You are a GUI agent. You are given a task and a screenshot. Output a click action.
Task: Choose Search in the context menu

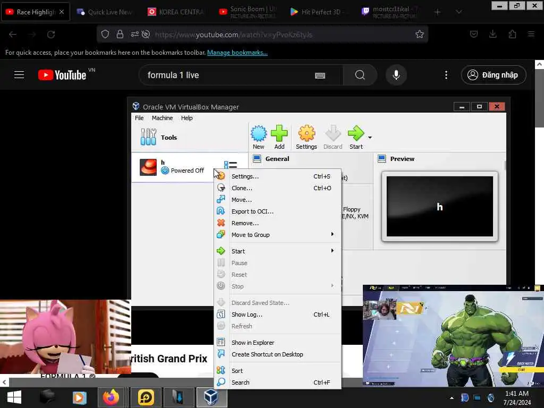point(277,382)
